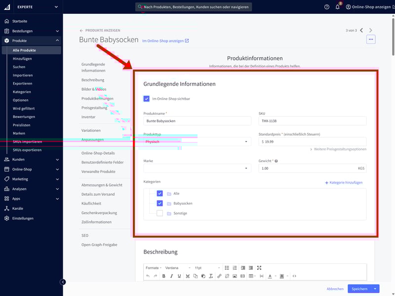This screenshot has width=395, height=296.
Task: Toggle fullscreen mode in the description editor
Action: point(259,268)
